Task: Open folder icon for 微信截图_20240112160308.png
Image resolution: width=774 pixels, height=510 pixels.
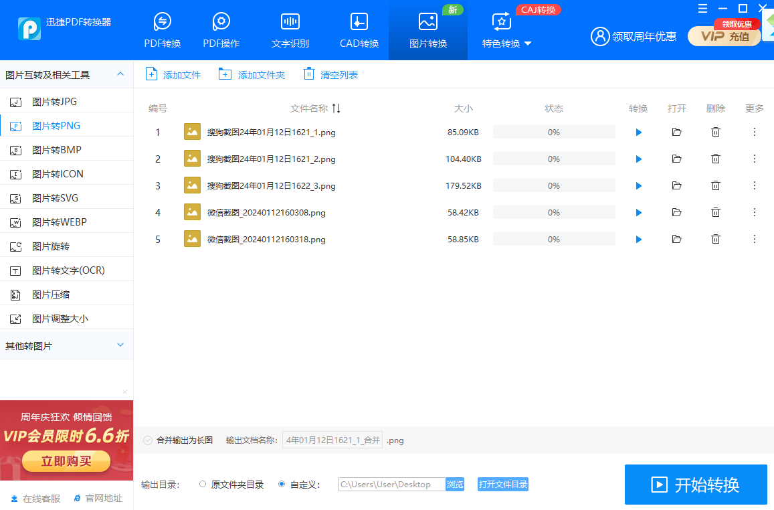Action: 677,212
